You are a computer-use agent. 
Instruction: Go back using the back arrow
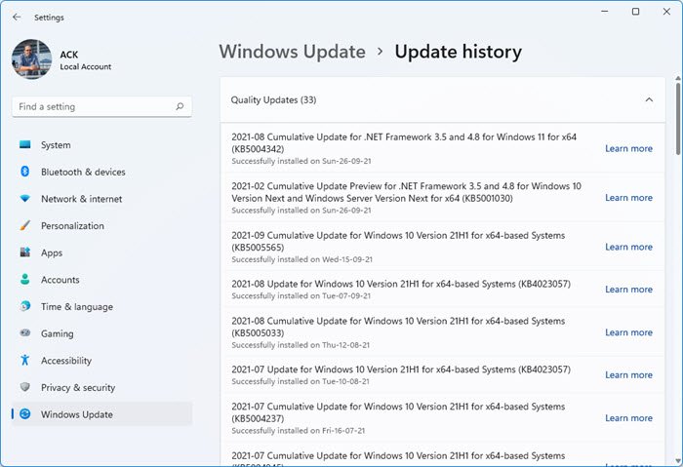17,17
